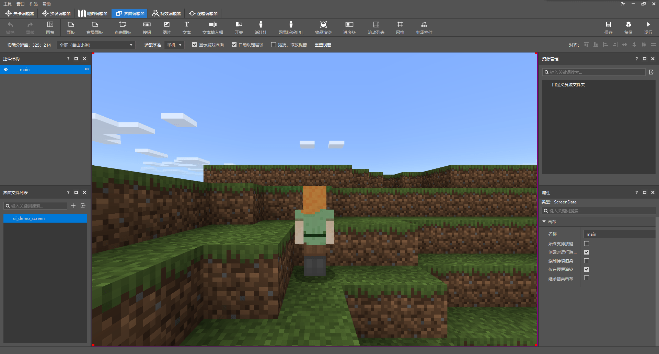The height and width of the screenshot is (354, 659).
Task: Open the 作品 menu
Action: pyautogui.click(x=34, y=4)
